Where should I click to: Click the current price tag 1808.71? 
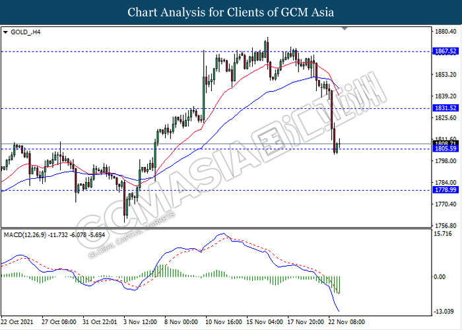click(445, 143)
